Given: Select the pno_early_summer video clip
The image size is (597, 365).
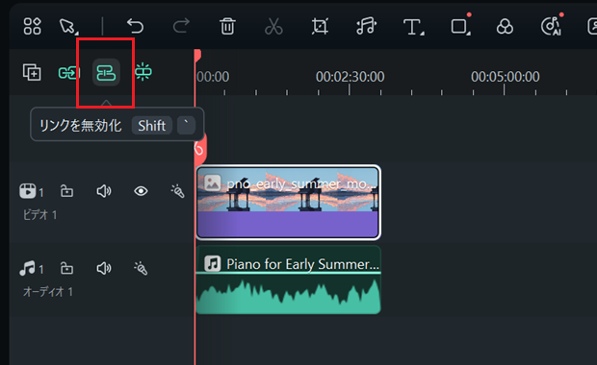Looking at the screenshot, I should tap(288, 202).
